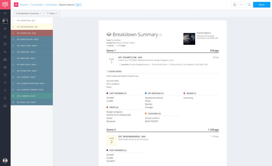Click the Projects breadcrumb link

pos(24,5)
